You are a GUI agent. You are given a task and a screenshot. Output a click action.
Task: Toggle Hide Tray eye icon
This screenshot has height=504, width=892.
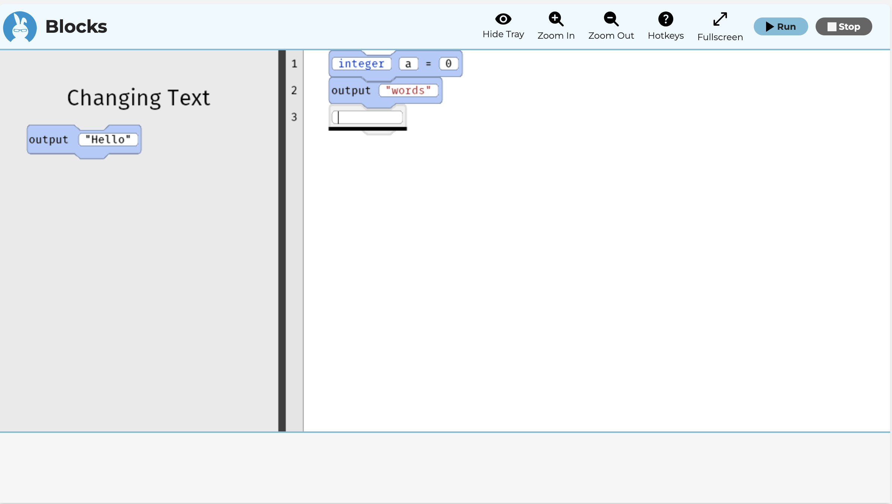(x=503, y=19)
